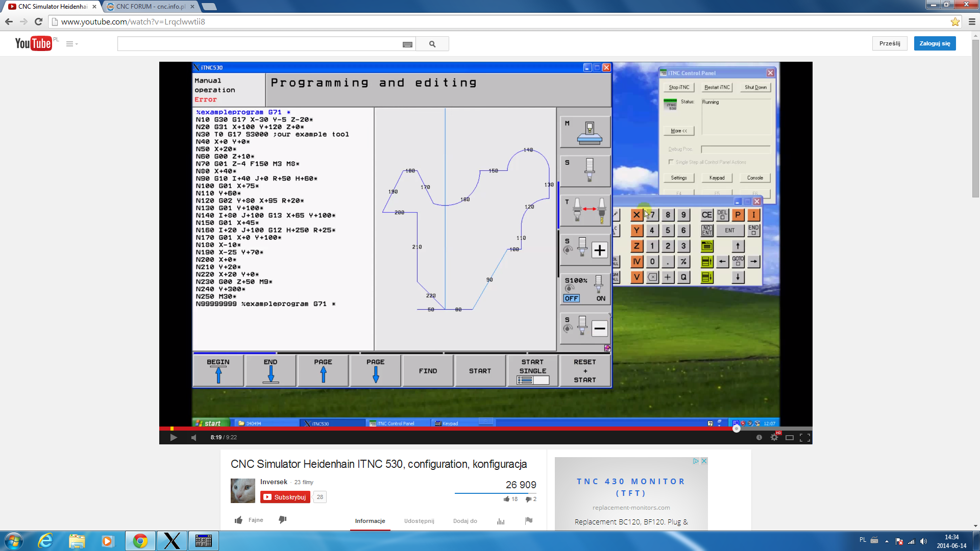Image resolution: width=980 pixels, height=551 pixels.
Task: Click the green screen layout key
Action: (707, 246)
